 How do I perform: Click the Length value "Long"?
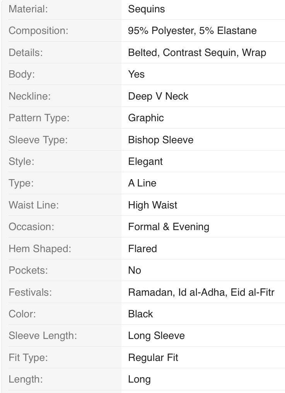(x=139, y=379)
